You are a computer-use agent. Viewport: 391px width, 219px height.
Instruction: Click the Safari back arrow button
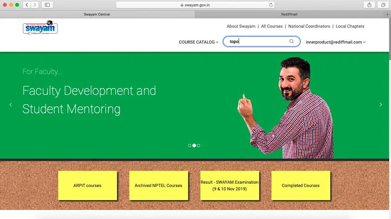(x=27, y=5)
